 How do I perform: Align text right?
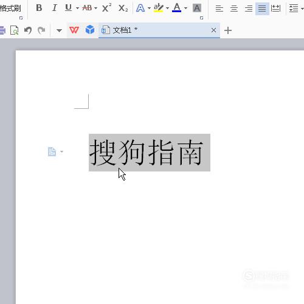click(249, 9)
